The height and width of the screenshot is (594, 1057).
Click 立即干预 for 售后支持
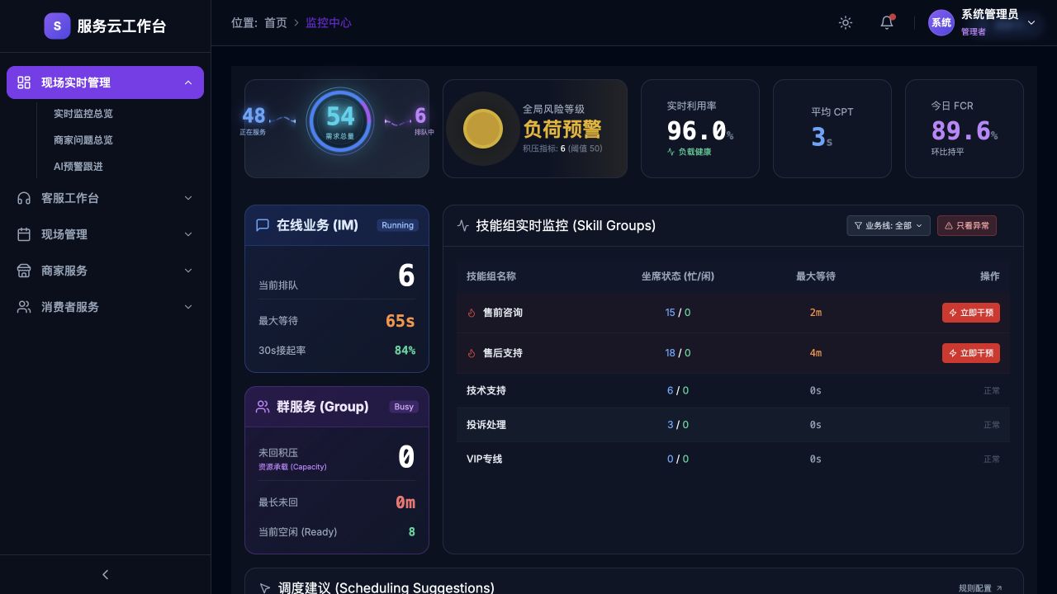point(971,353)
